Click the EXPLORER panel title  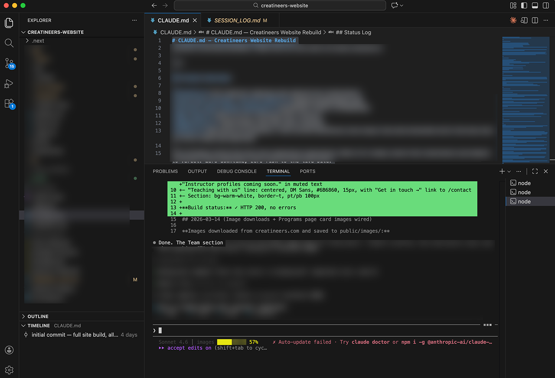pos(39,20)
